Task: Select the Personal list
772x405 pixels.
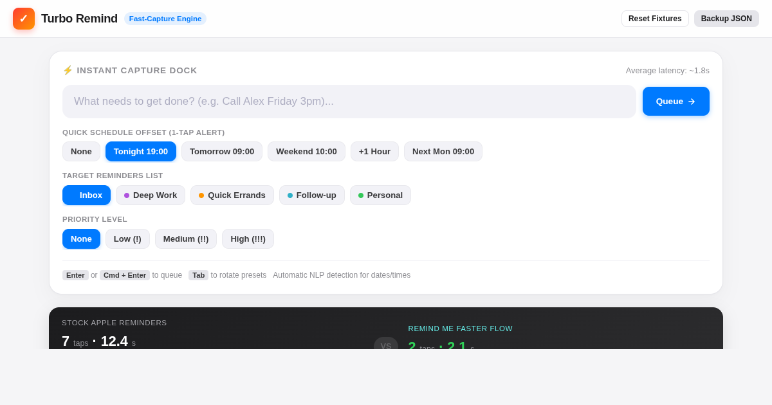Action: 380,195
